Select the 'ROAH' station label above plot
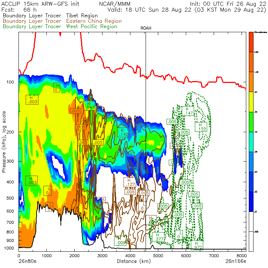This screenshot has width=268, height=268. tap(146, 28)
